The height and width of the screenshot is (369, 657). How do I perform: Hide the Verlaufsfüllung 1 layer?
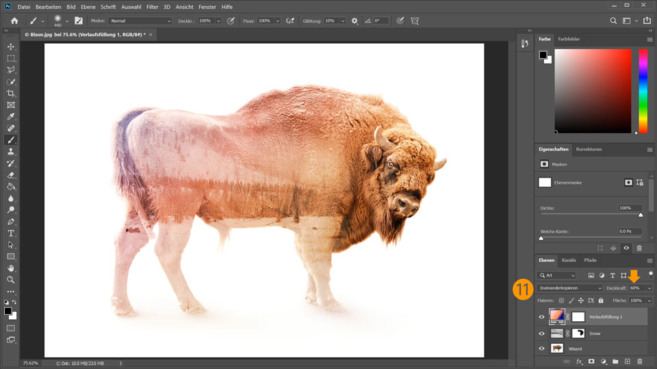click(x=542, y=316)
